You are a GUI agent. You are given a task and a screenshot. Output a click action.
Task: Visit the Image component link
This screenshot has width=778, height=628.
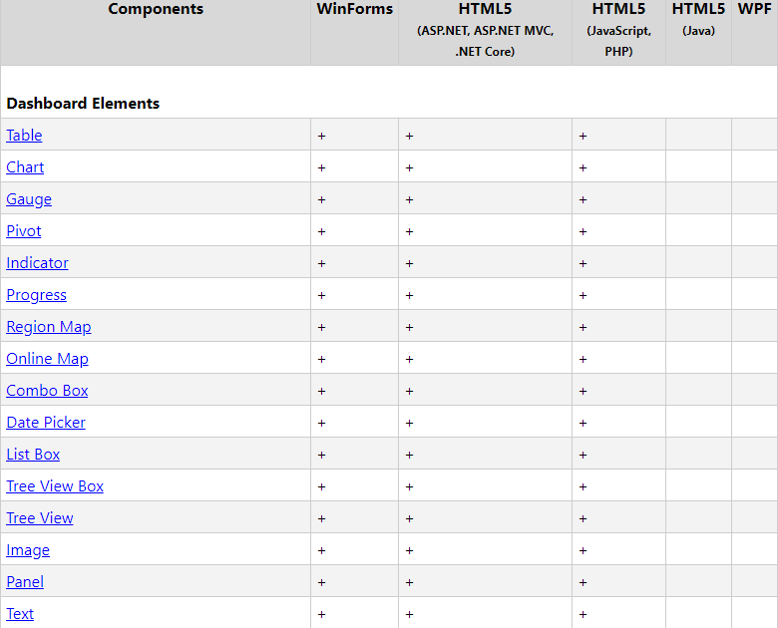point(28,549)
